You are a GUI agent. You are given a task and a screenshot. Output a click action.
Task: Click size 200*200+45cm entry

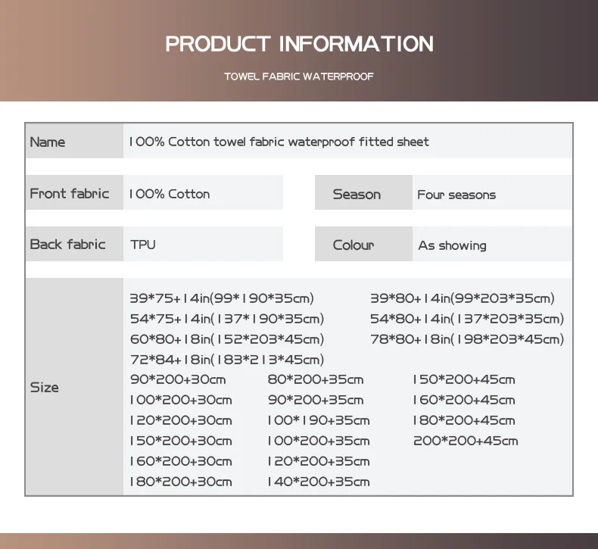click(x=466, y=441)
